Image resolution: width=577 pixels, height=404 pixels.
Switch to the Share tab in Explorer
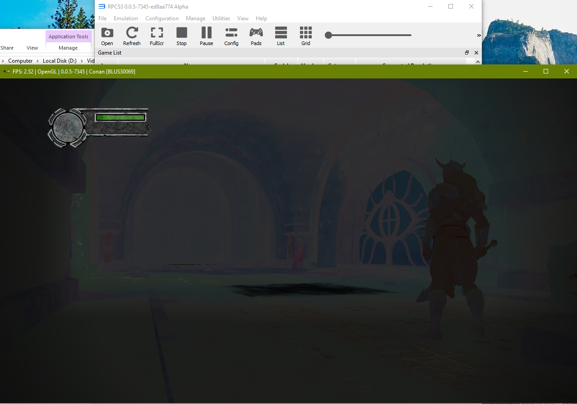coord(7,47)
